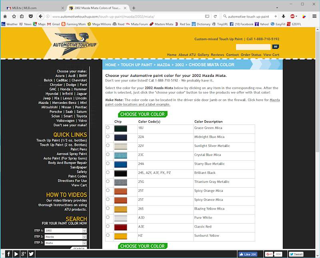Open the list-all-tabs dropdown arrow
This screenshot has width=320, height=258.
[x=277, y=8]
